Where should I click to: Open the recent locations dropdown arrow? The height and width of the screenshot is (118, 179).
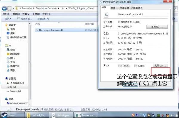coord(13,9)
